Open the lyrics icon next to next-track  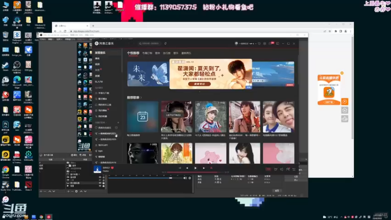(x=211, y=168)
